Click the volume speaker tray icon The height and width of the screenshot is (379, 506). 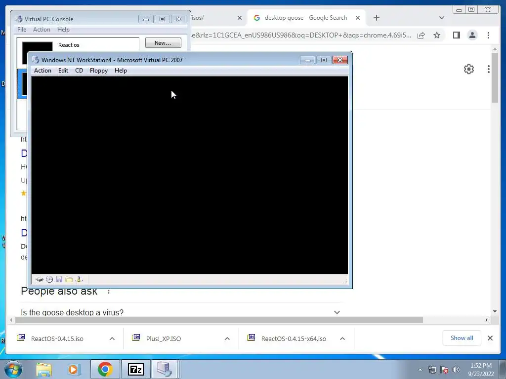(456, 370)
